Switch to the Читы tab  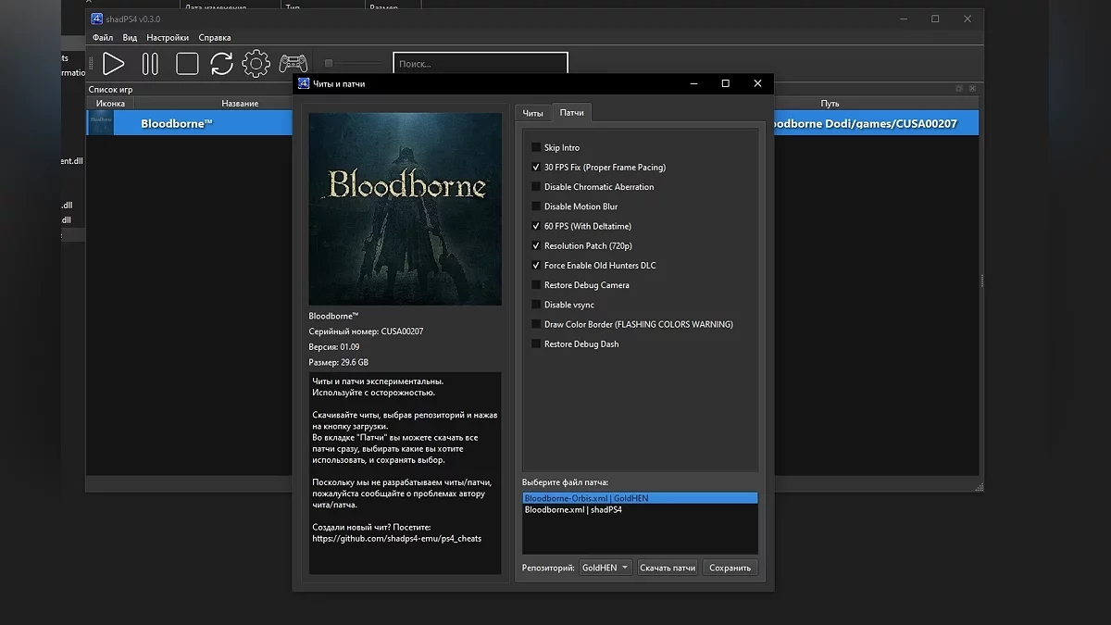[x=533, y=113]
